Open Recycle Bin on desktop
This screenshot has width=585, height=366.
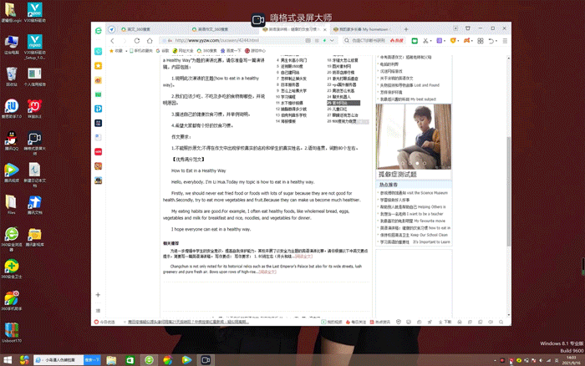pyautogui.click(x=11, y=76)
